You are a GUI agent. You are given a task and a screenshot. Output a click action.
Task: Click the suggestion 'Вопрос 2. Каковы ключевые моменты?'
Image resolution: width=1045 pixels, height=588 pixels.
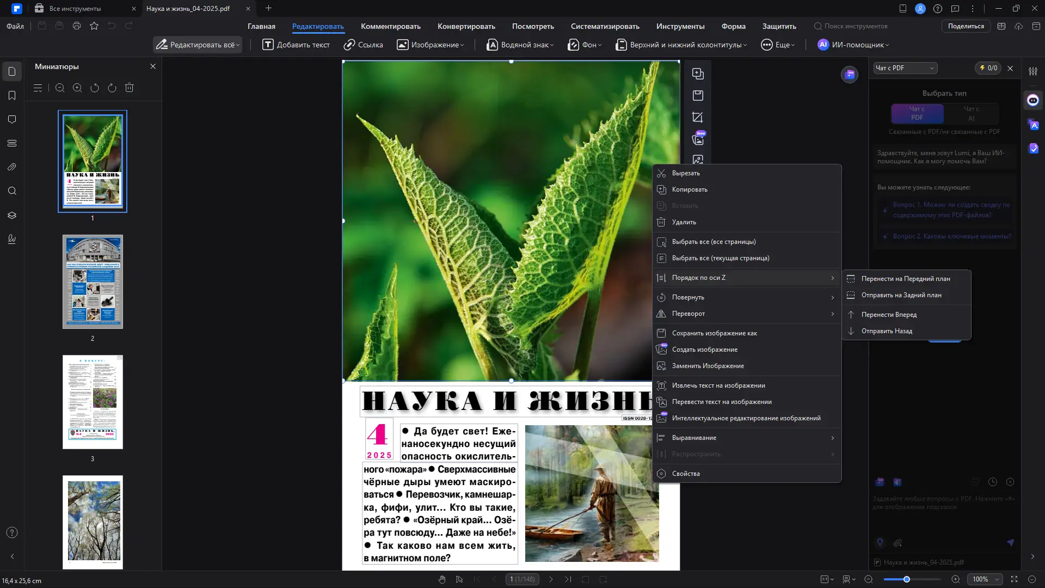951,236
